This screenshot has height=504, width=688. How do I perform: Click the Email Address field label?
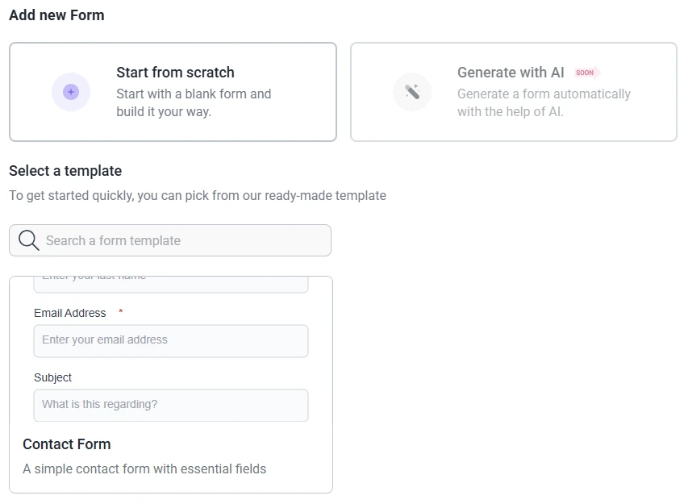(x=69, y=313)
